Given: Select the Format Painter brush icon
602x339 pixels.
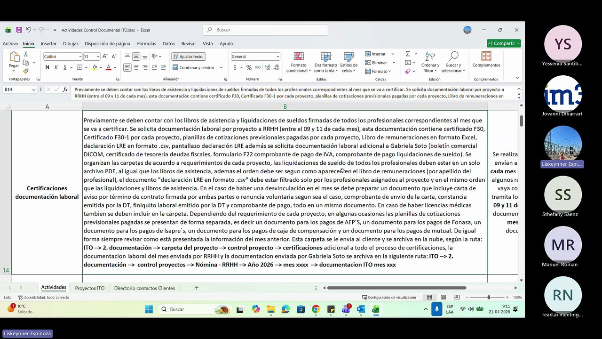Looking at the screenshot, I should (26, 71).
